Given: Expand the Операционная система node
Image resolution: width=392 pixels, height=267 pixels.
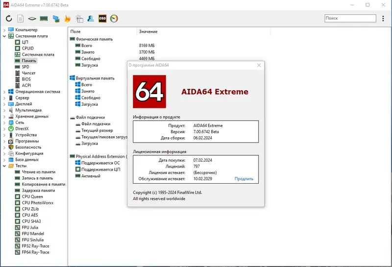Looking at the screenshot, I should (x=4, y=92).
